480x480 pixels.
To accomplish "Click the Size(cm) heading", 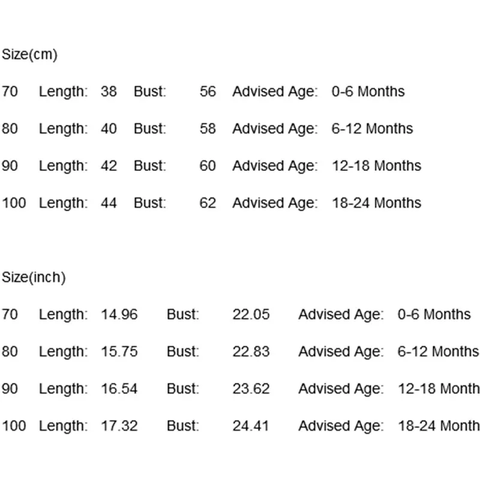I will coord(30,55).
